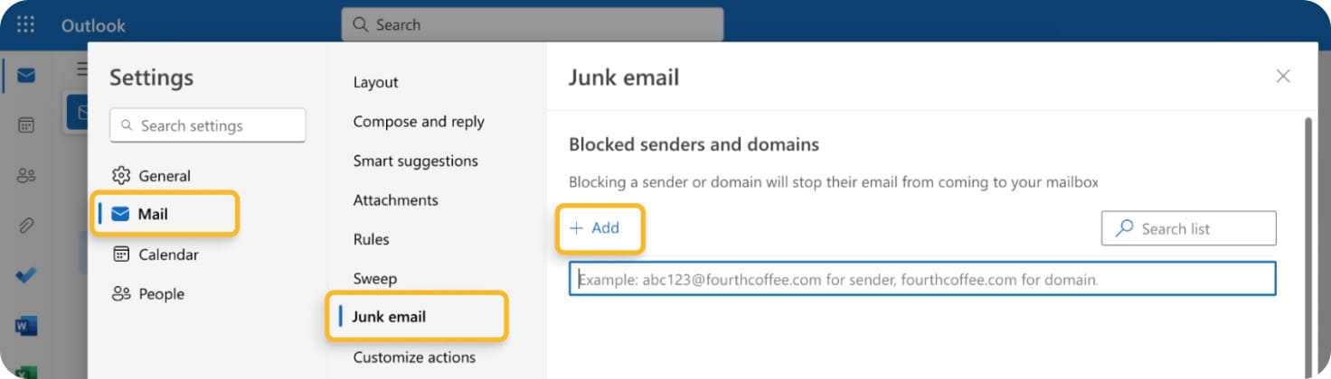Open Calendar icon in left rail
Viewport: 1331px width, 379px height.
(x=26, y=125)
